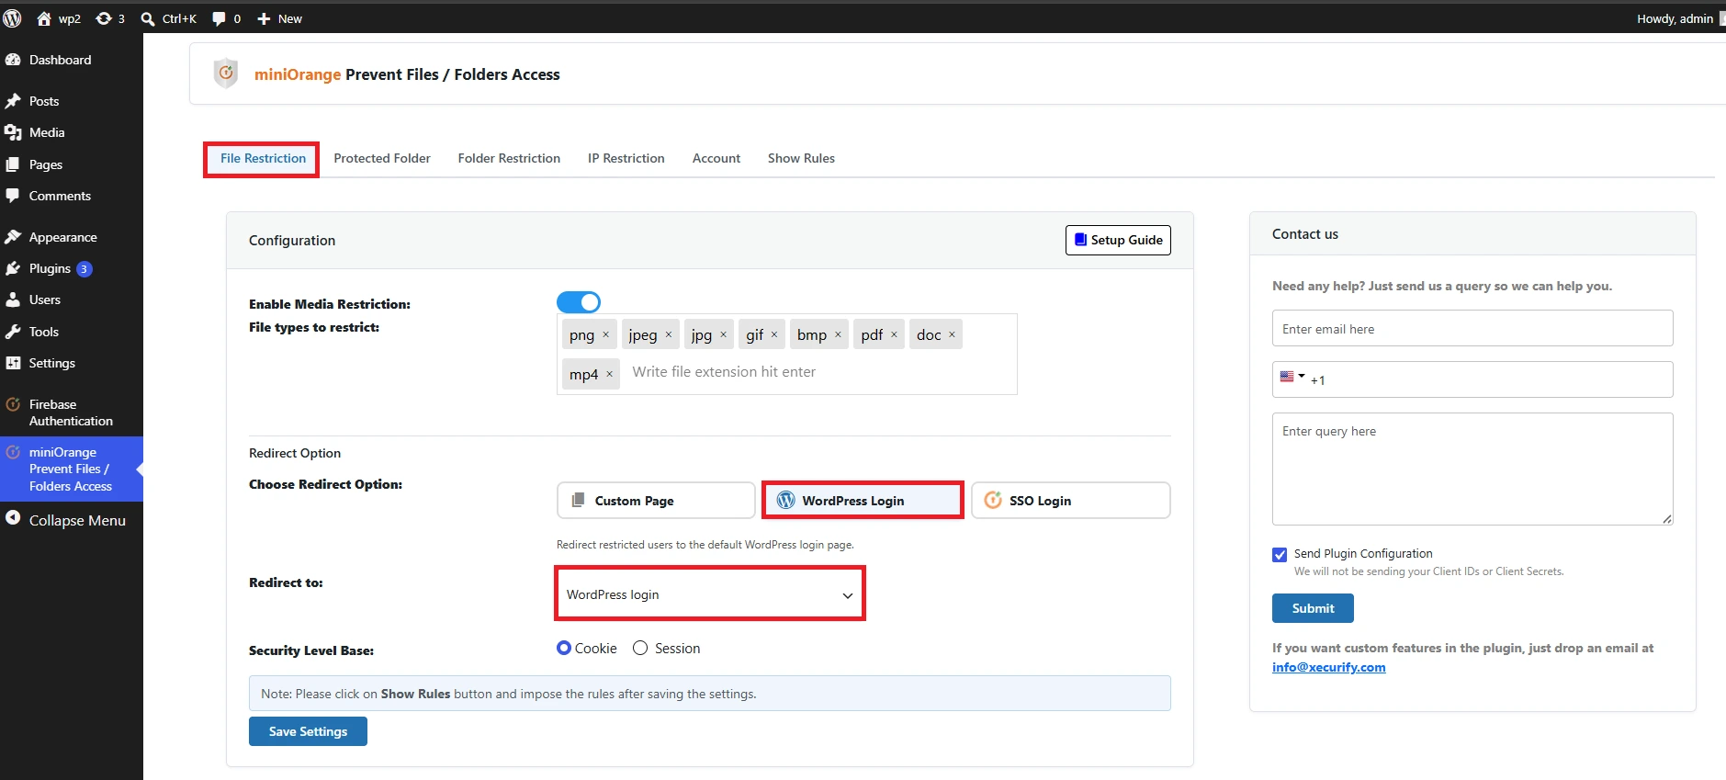Image resolution: width=1726 pixels, height=780 pixels.
Task: Click the updates icon showing 3
Action: tap(104, 18)
